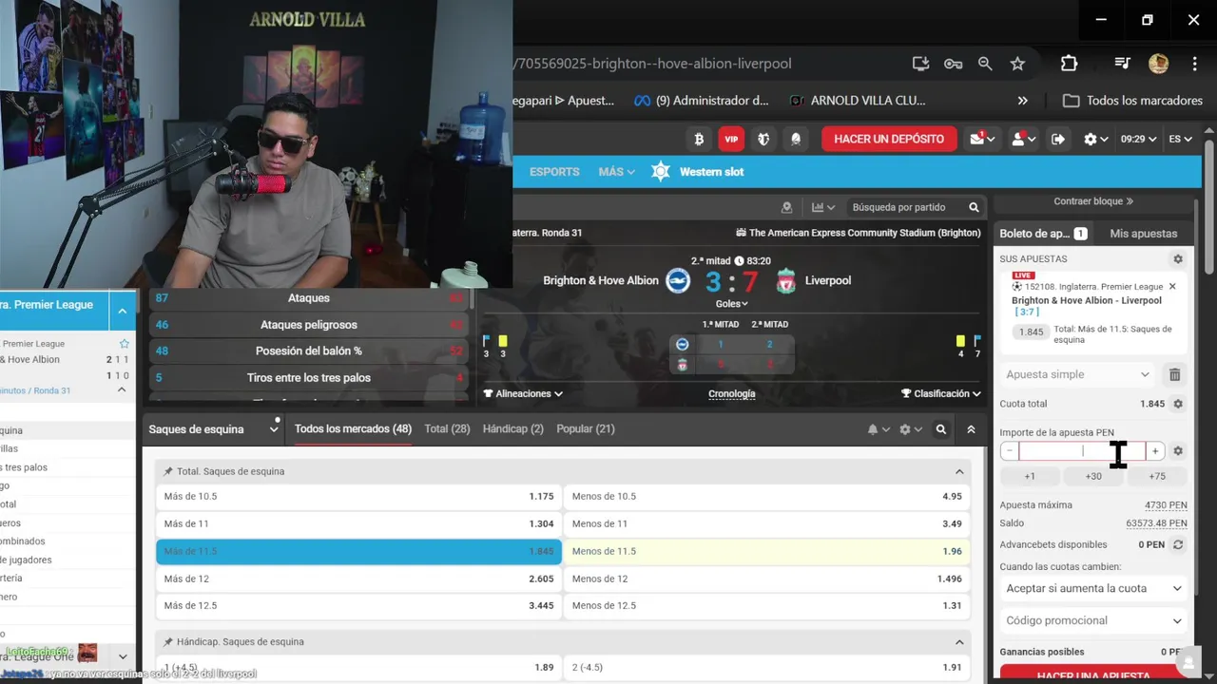Select odds Menos de 11.5 at 1.96
Image resolution: width=1217 pixels, height=684 pixels.
pos(766,551)
